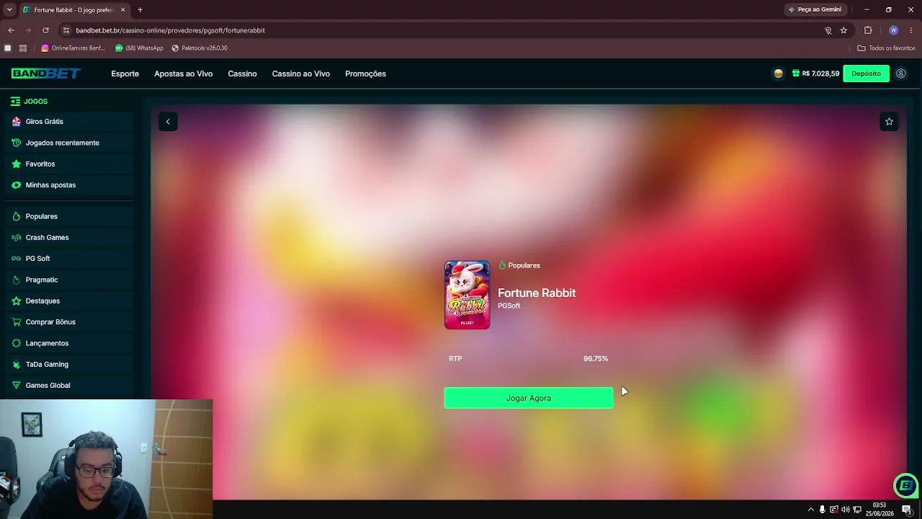Click the Peça ao Gemini button
This screenshot has height=519, width=922.
(815, 9)
